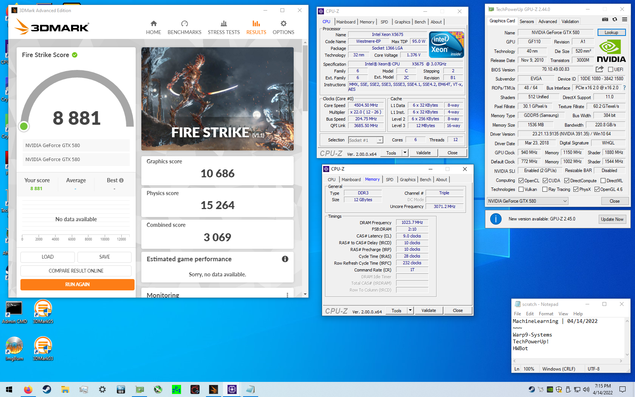Image resolution: width=635 pixels, height=397 pixels.
Task: Toggle the DirectML checkbox
Action: 603,181
